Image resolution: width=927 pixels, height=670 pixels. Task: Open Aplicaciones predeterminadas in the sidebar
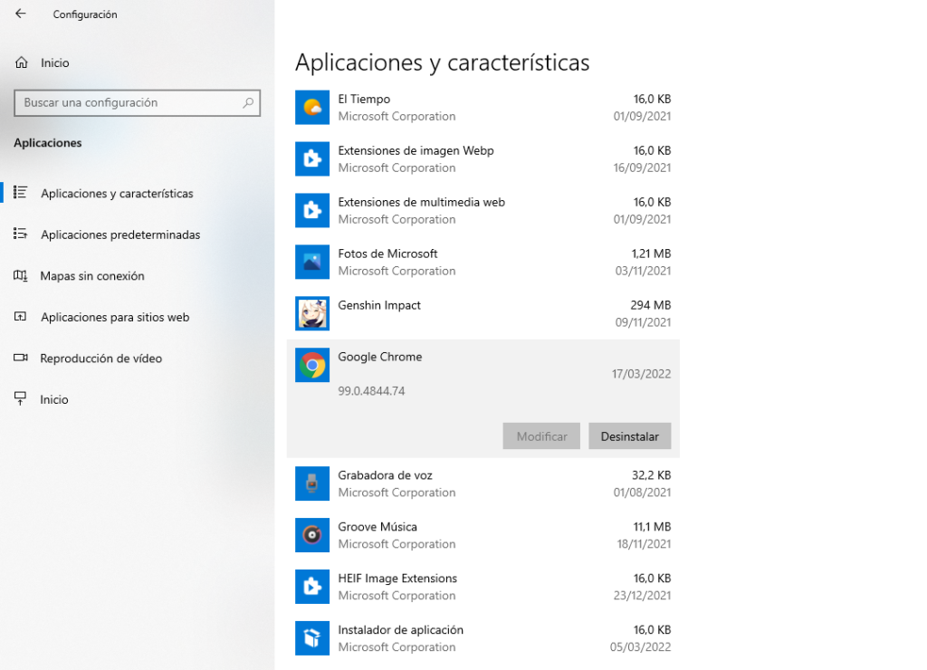coord(120,234)
